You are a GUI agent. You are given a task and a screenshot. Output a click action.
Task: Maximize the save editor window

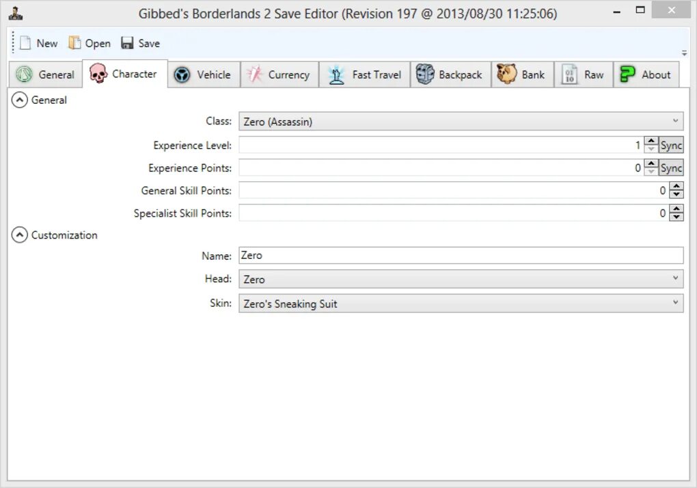click(640, 10)
